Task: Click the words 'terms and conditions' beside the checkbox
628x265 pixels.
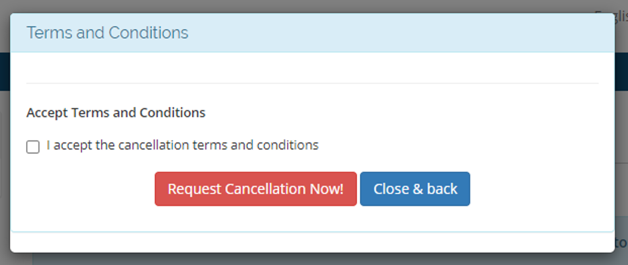Action: point(255,145)
